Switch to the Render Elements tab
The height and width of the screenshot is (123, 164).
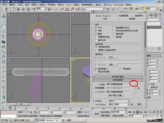103,16
